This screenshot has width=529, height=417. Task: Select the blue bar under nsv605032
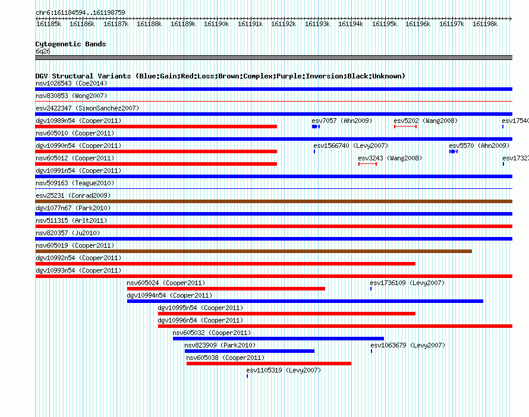tap(278, 339)
